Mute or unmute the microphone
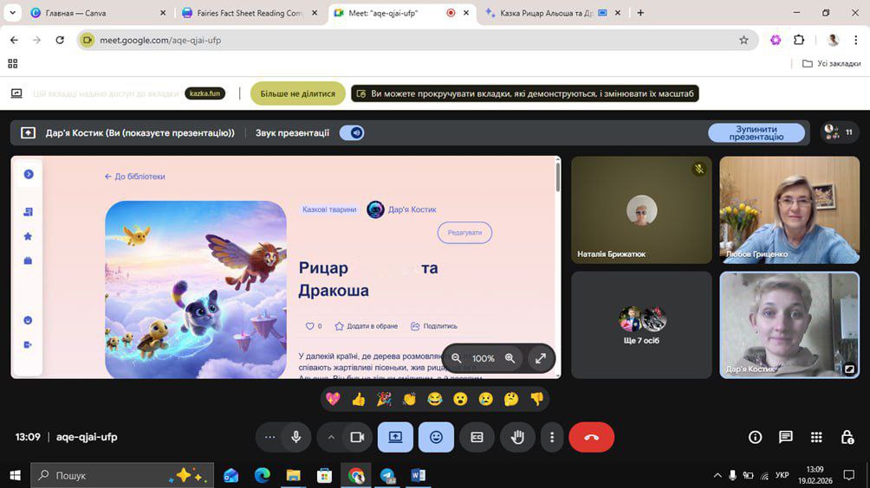The width and height of the screenshot is (870, 488). pyautogui.click(x=296, y=438)
